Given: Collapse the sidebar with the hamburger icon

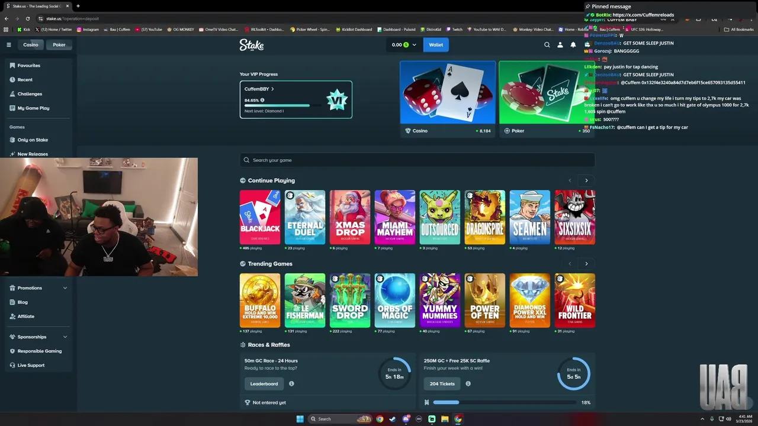Looking at the screenshot, I should tap(9, 44).
